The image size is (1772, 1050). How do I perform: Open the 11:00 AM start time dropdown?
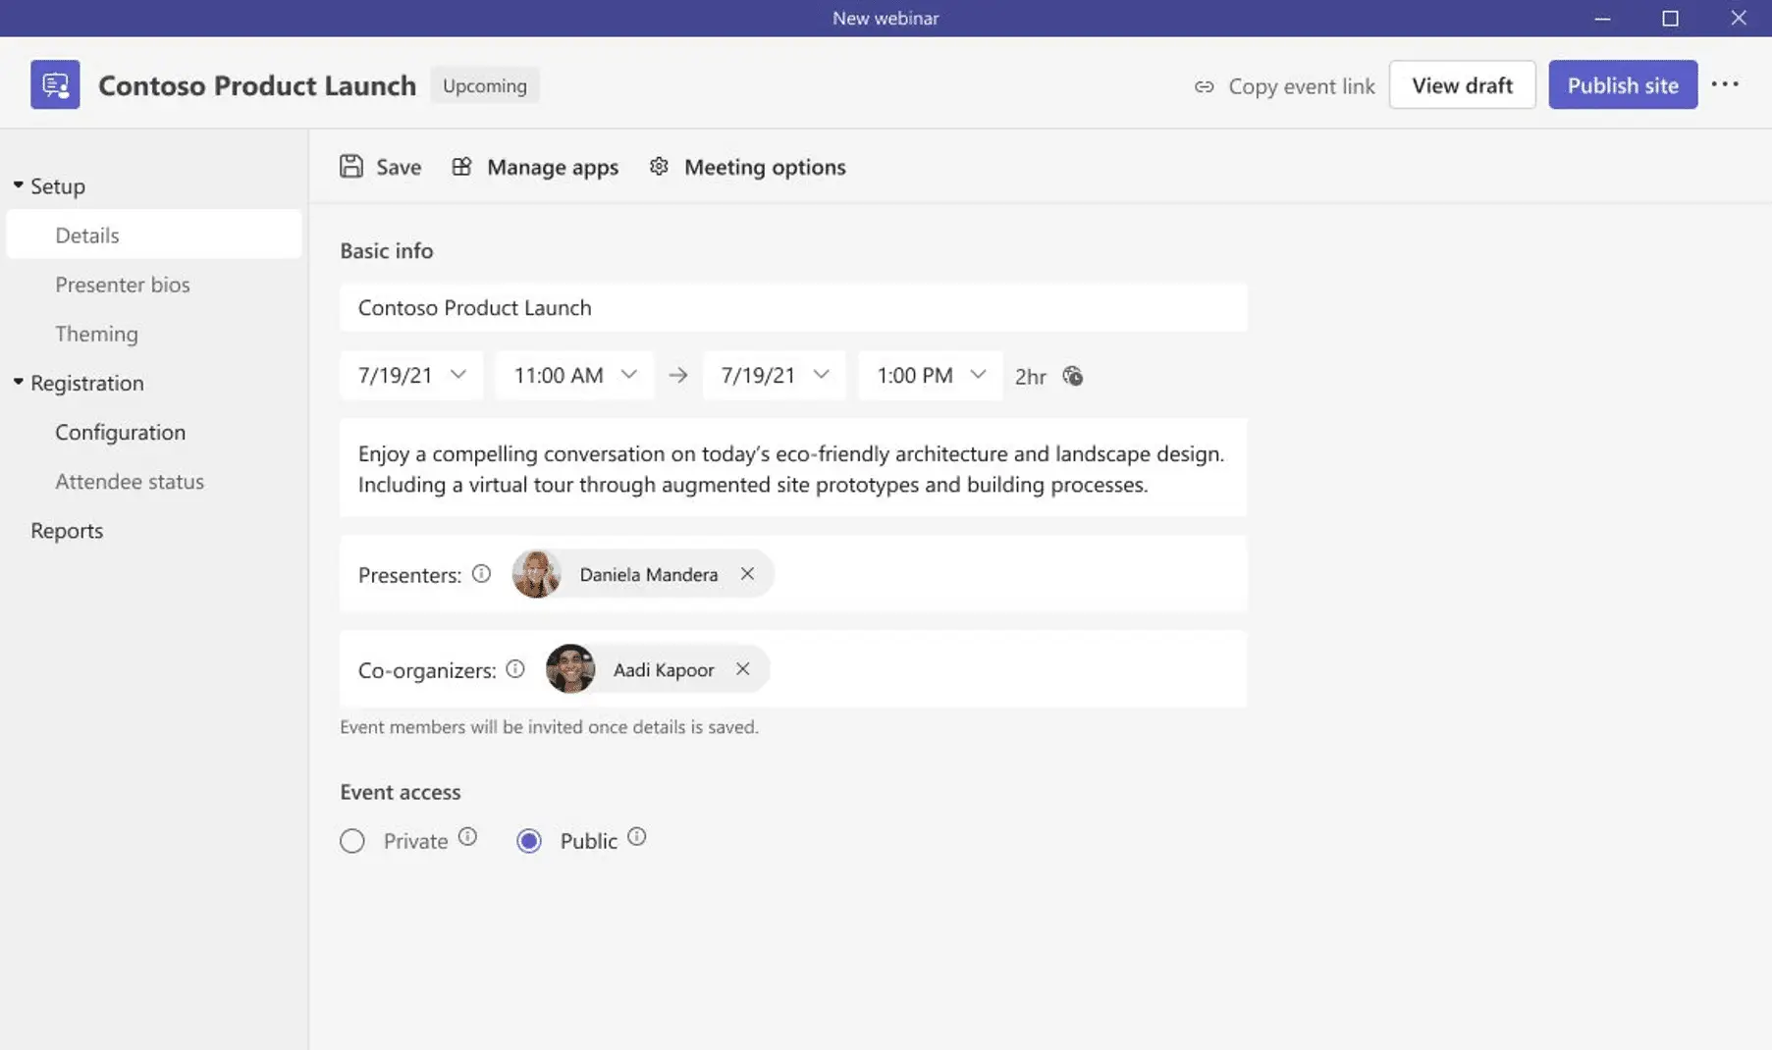point(574,375)
